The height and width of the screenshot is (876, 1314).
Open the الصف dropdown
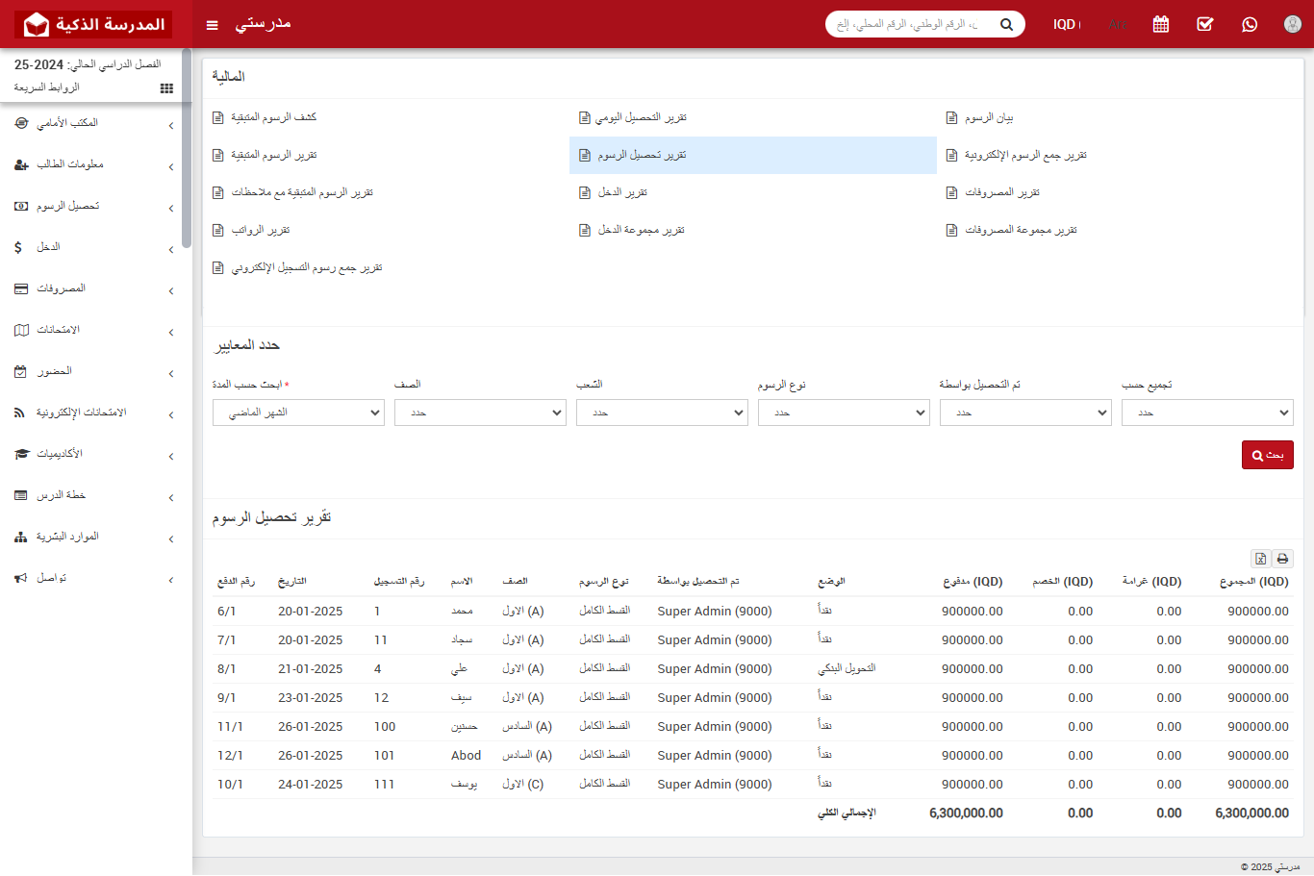pos(480,413)
